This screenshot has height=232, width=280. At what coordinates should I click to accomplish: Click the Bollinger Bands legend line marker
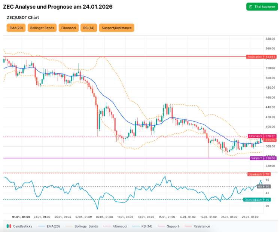(69, 226)
